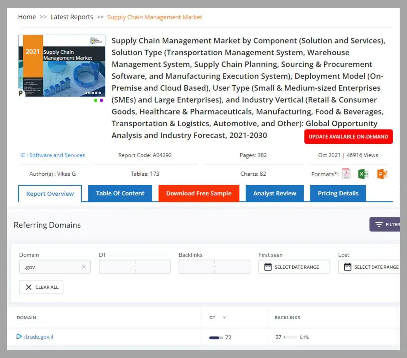
Task: Click the itrade.gov.il play arrow icon
Action: [x=19, y=337]
